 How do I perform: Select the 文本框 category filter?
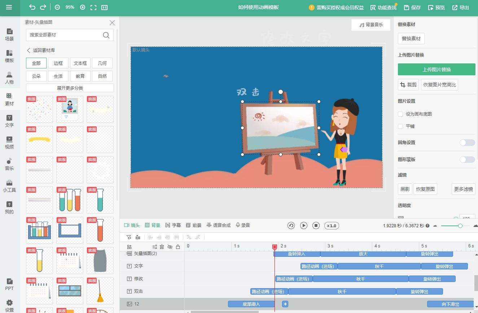[80, 63]
